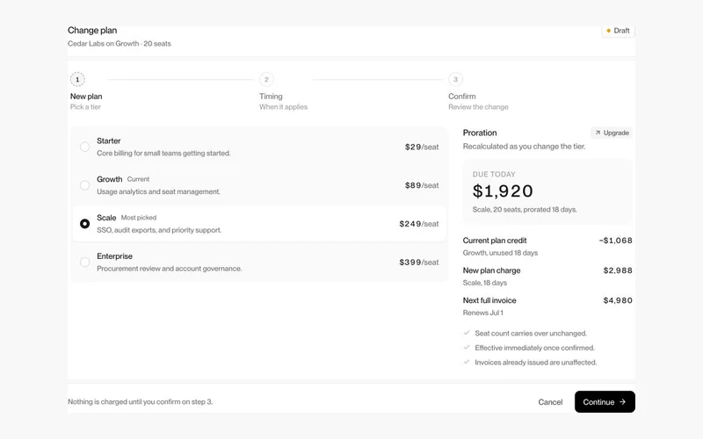Click Scale, 20 seats, prorated 18 days text
The image size is (703, 439).
(x=525, y=210)
